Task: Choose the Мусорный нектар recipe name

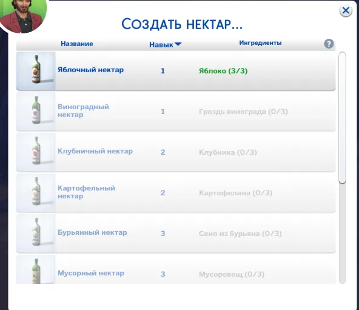Action: (91, 273)
